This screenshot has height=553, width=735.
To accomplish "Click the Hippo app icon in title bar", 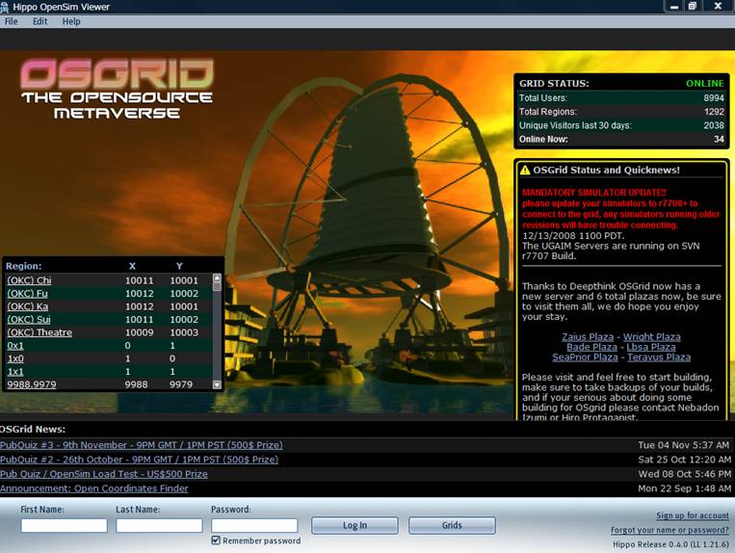I will pyautogui.click(x=5, y=7).
